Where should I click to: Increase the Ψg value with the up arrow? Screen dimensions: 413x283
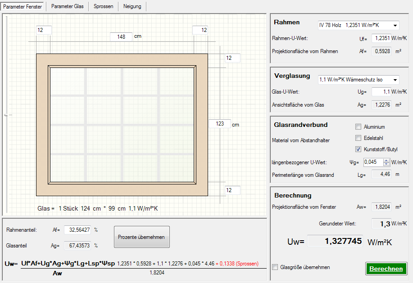386,160
